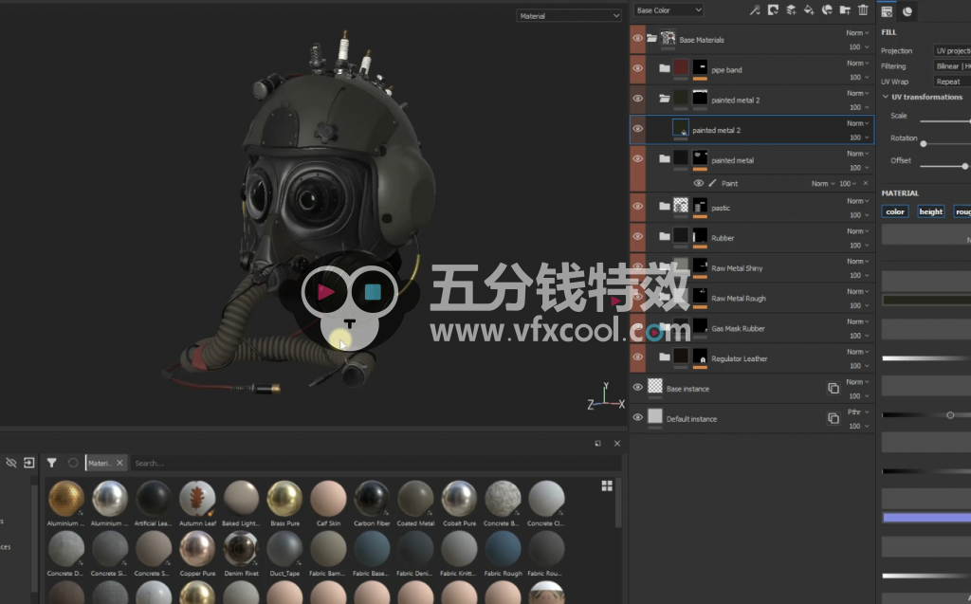Add a fill layer with bucket icon

809,9
